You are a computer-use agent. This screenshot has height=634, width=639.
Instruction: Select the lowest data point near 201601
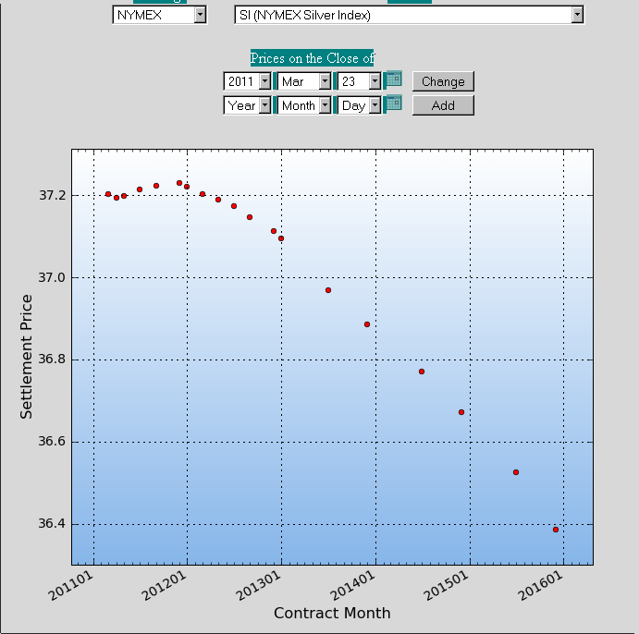pyautogui.click(x=556, y=530)
